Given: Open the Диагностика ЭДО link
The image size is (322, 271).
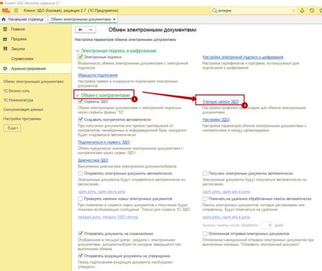Looking at the screenshot, I should 93,160.
